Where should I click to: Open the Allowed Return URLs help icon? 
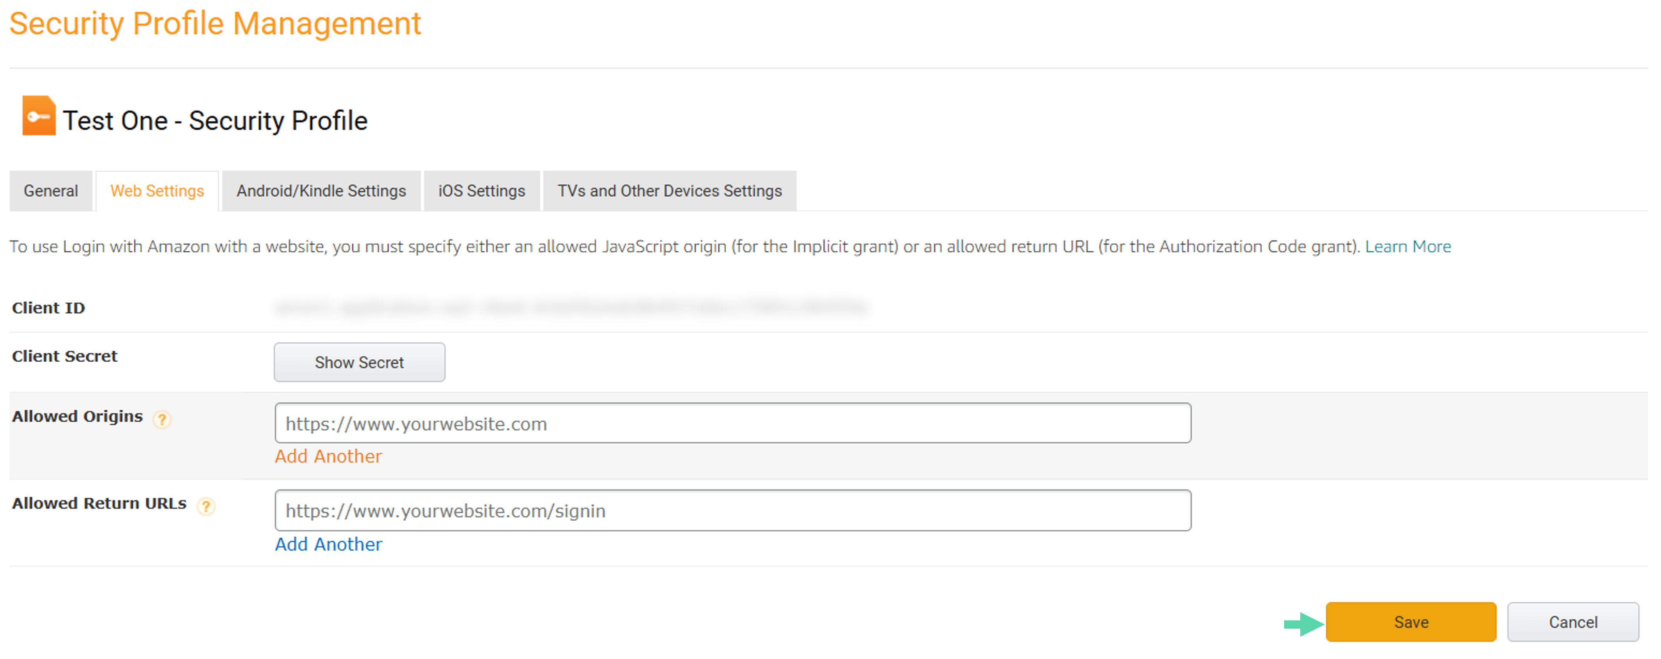[206, 506]
